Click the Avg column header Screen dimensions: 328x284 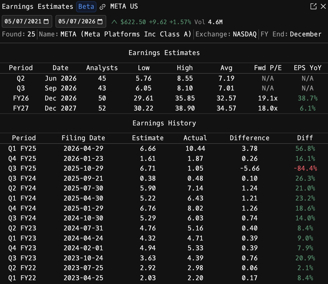pyautogui.click(x=226, y=68)
